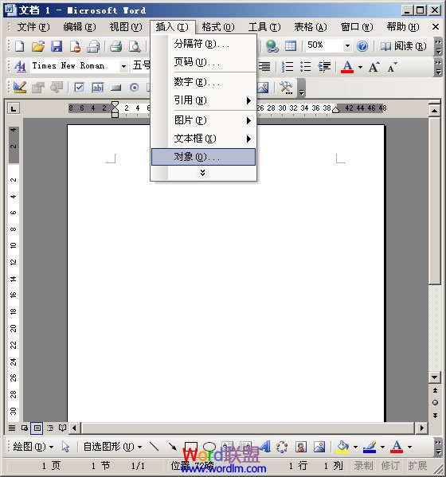Apply numbered list formatting
The height and width of the screenshot is (477, 446).
288,66
